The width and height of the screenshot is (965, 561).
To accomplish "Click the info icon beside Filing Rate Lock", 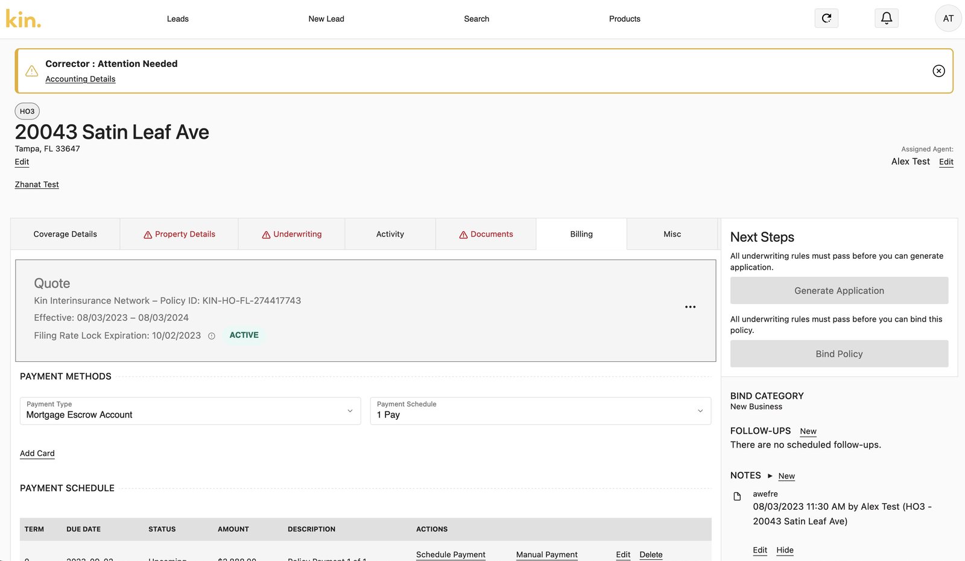I will (x=212, y=336).
